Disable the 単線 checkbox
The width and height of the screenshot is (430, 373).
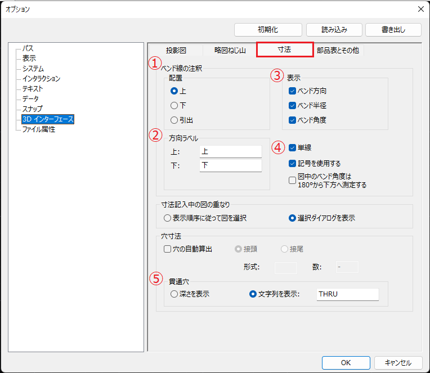click(292, 148)
